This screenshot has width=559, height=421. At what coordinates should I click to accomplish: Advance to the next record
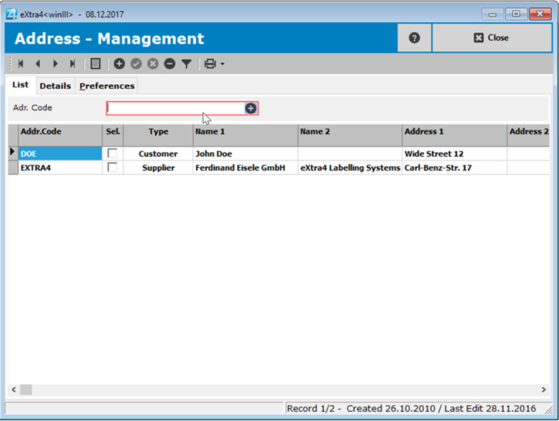click(x=55, y=63)
